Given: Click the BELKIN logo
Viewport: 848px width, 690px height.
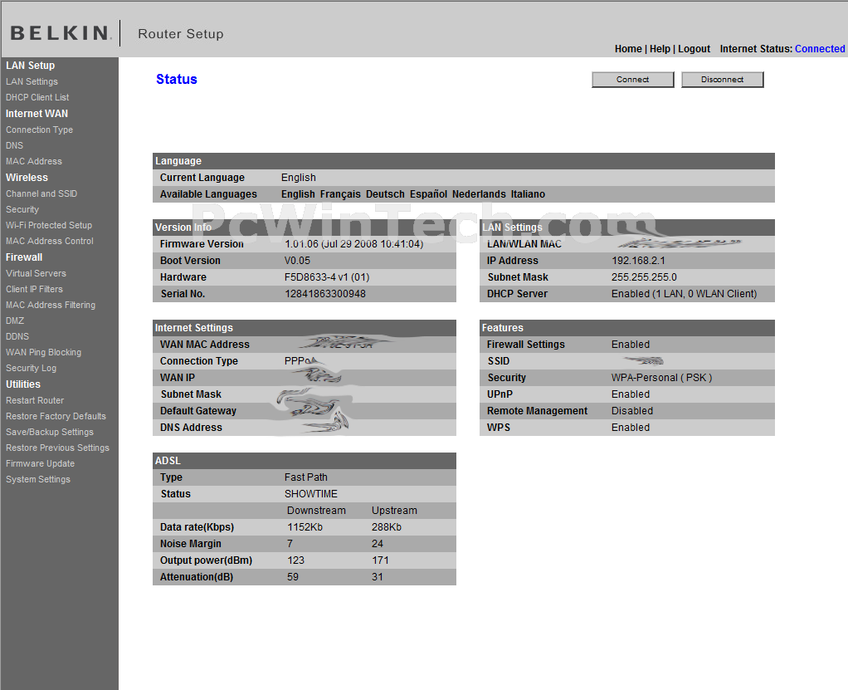Looking at the screenshot, I should click(61, 33).
